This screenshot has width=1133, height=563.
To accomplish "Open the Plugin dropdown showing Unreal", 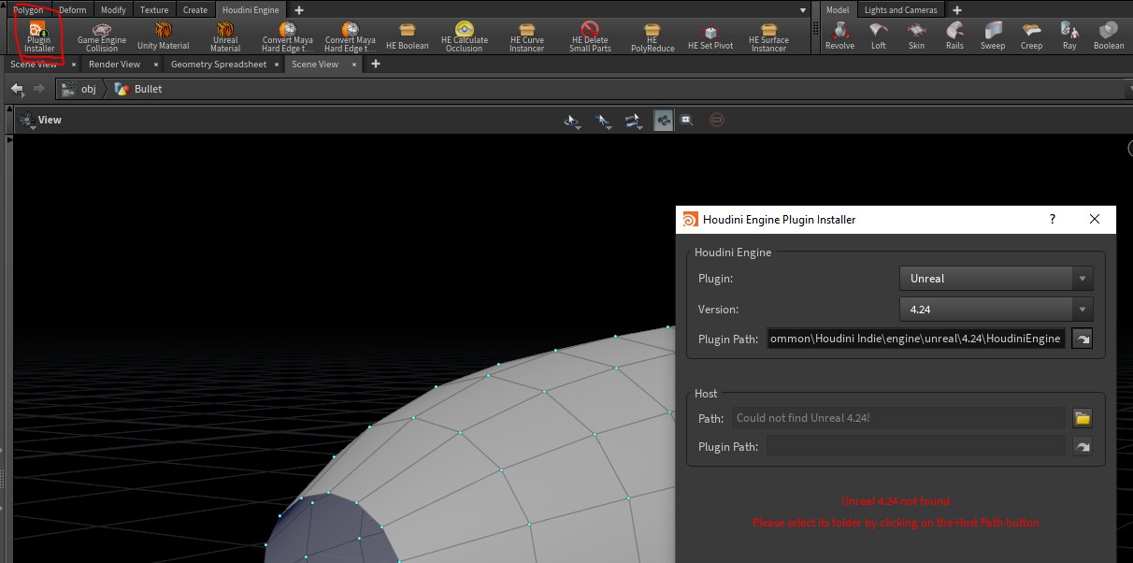I will click(x=996, y=278).
